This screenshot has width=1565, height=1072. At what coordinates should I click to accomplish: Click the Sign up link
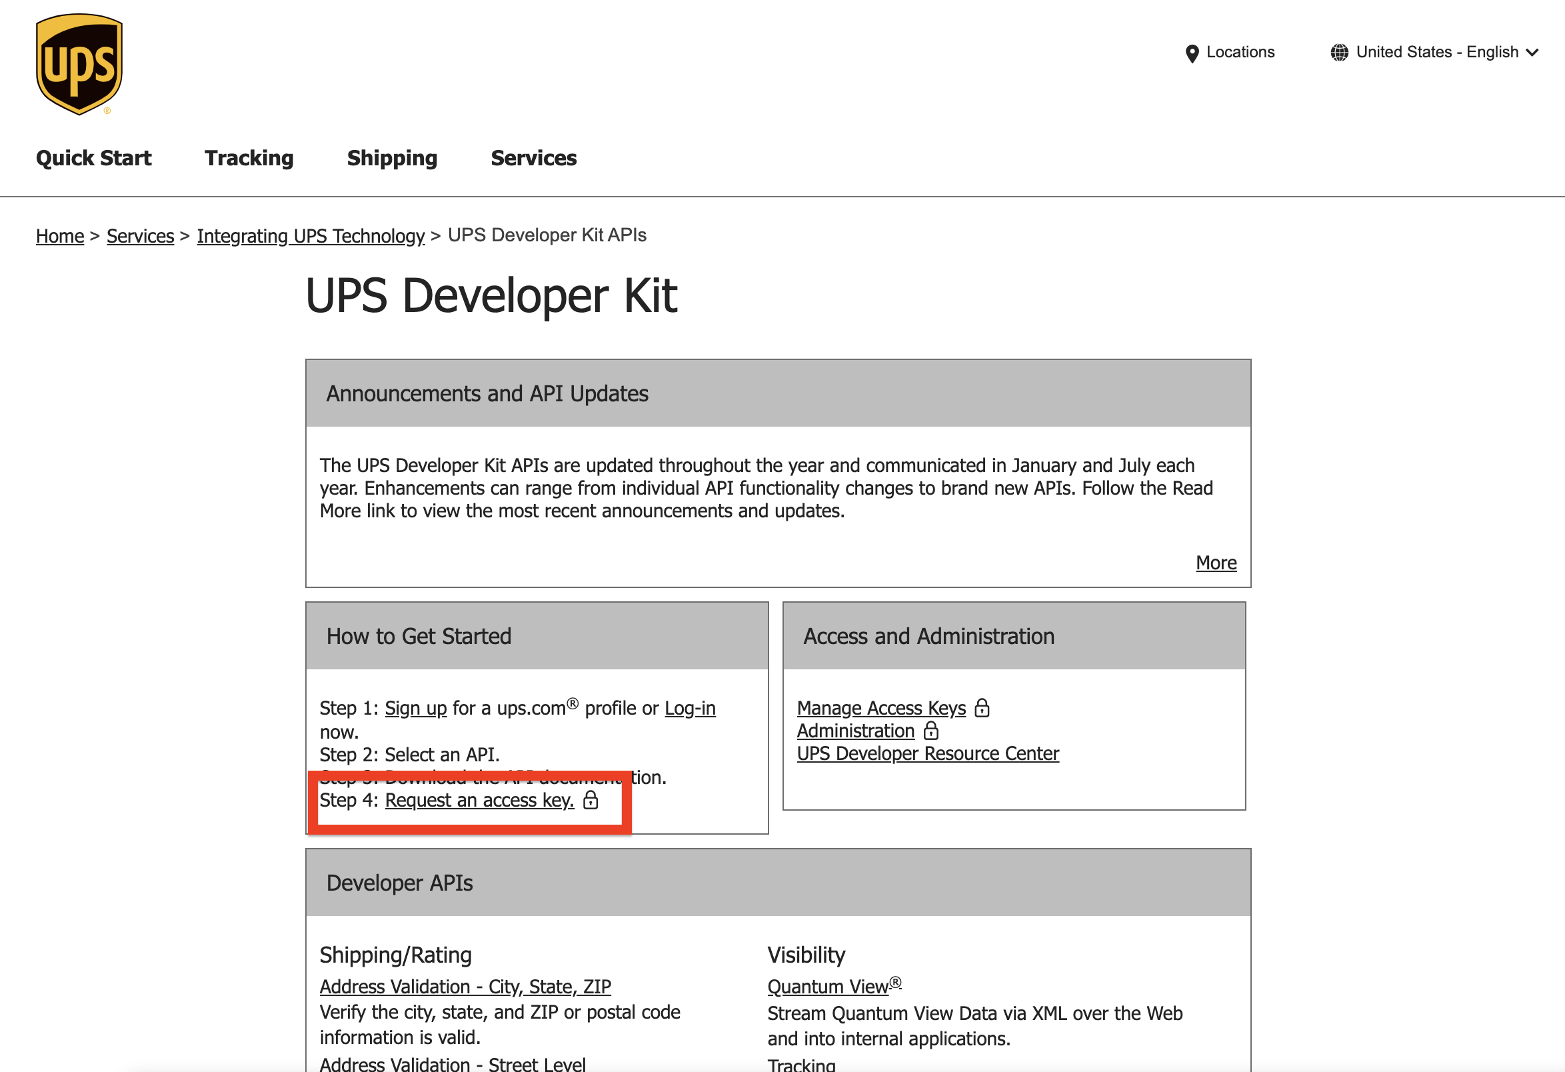click(x=415, y=709)
